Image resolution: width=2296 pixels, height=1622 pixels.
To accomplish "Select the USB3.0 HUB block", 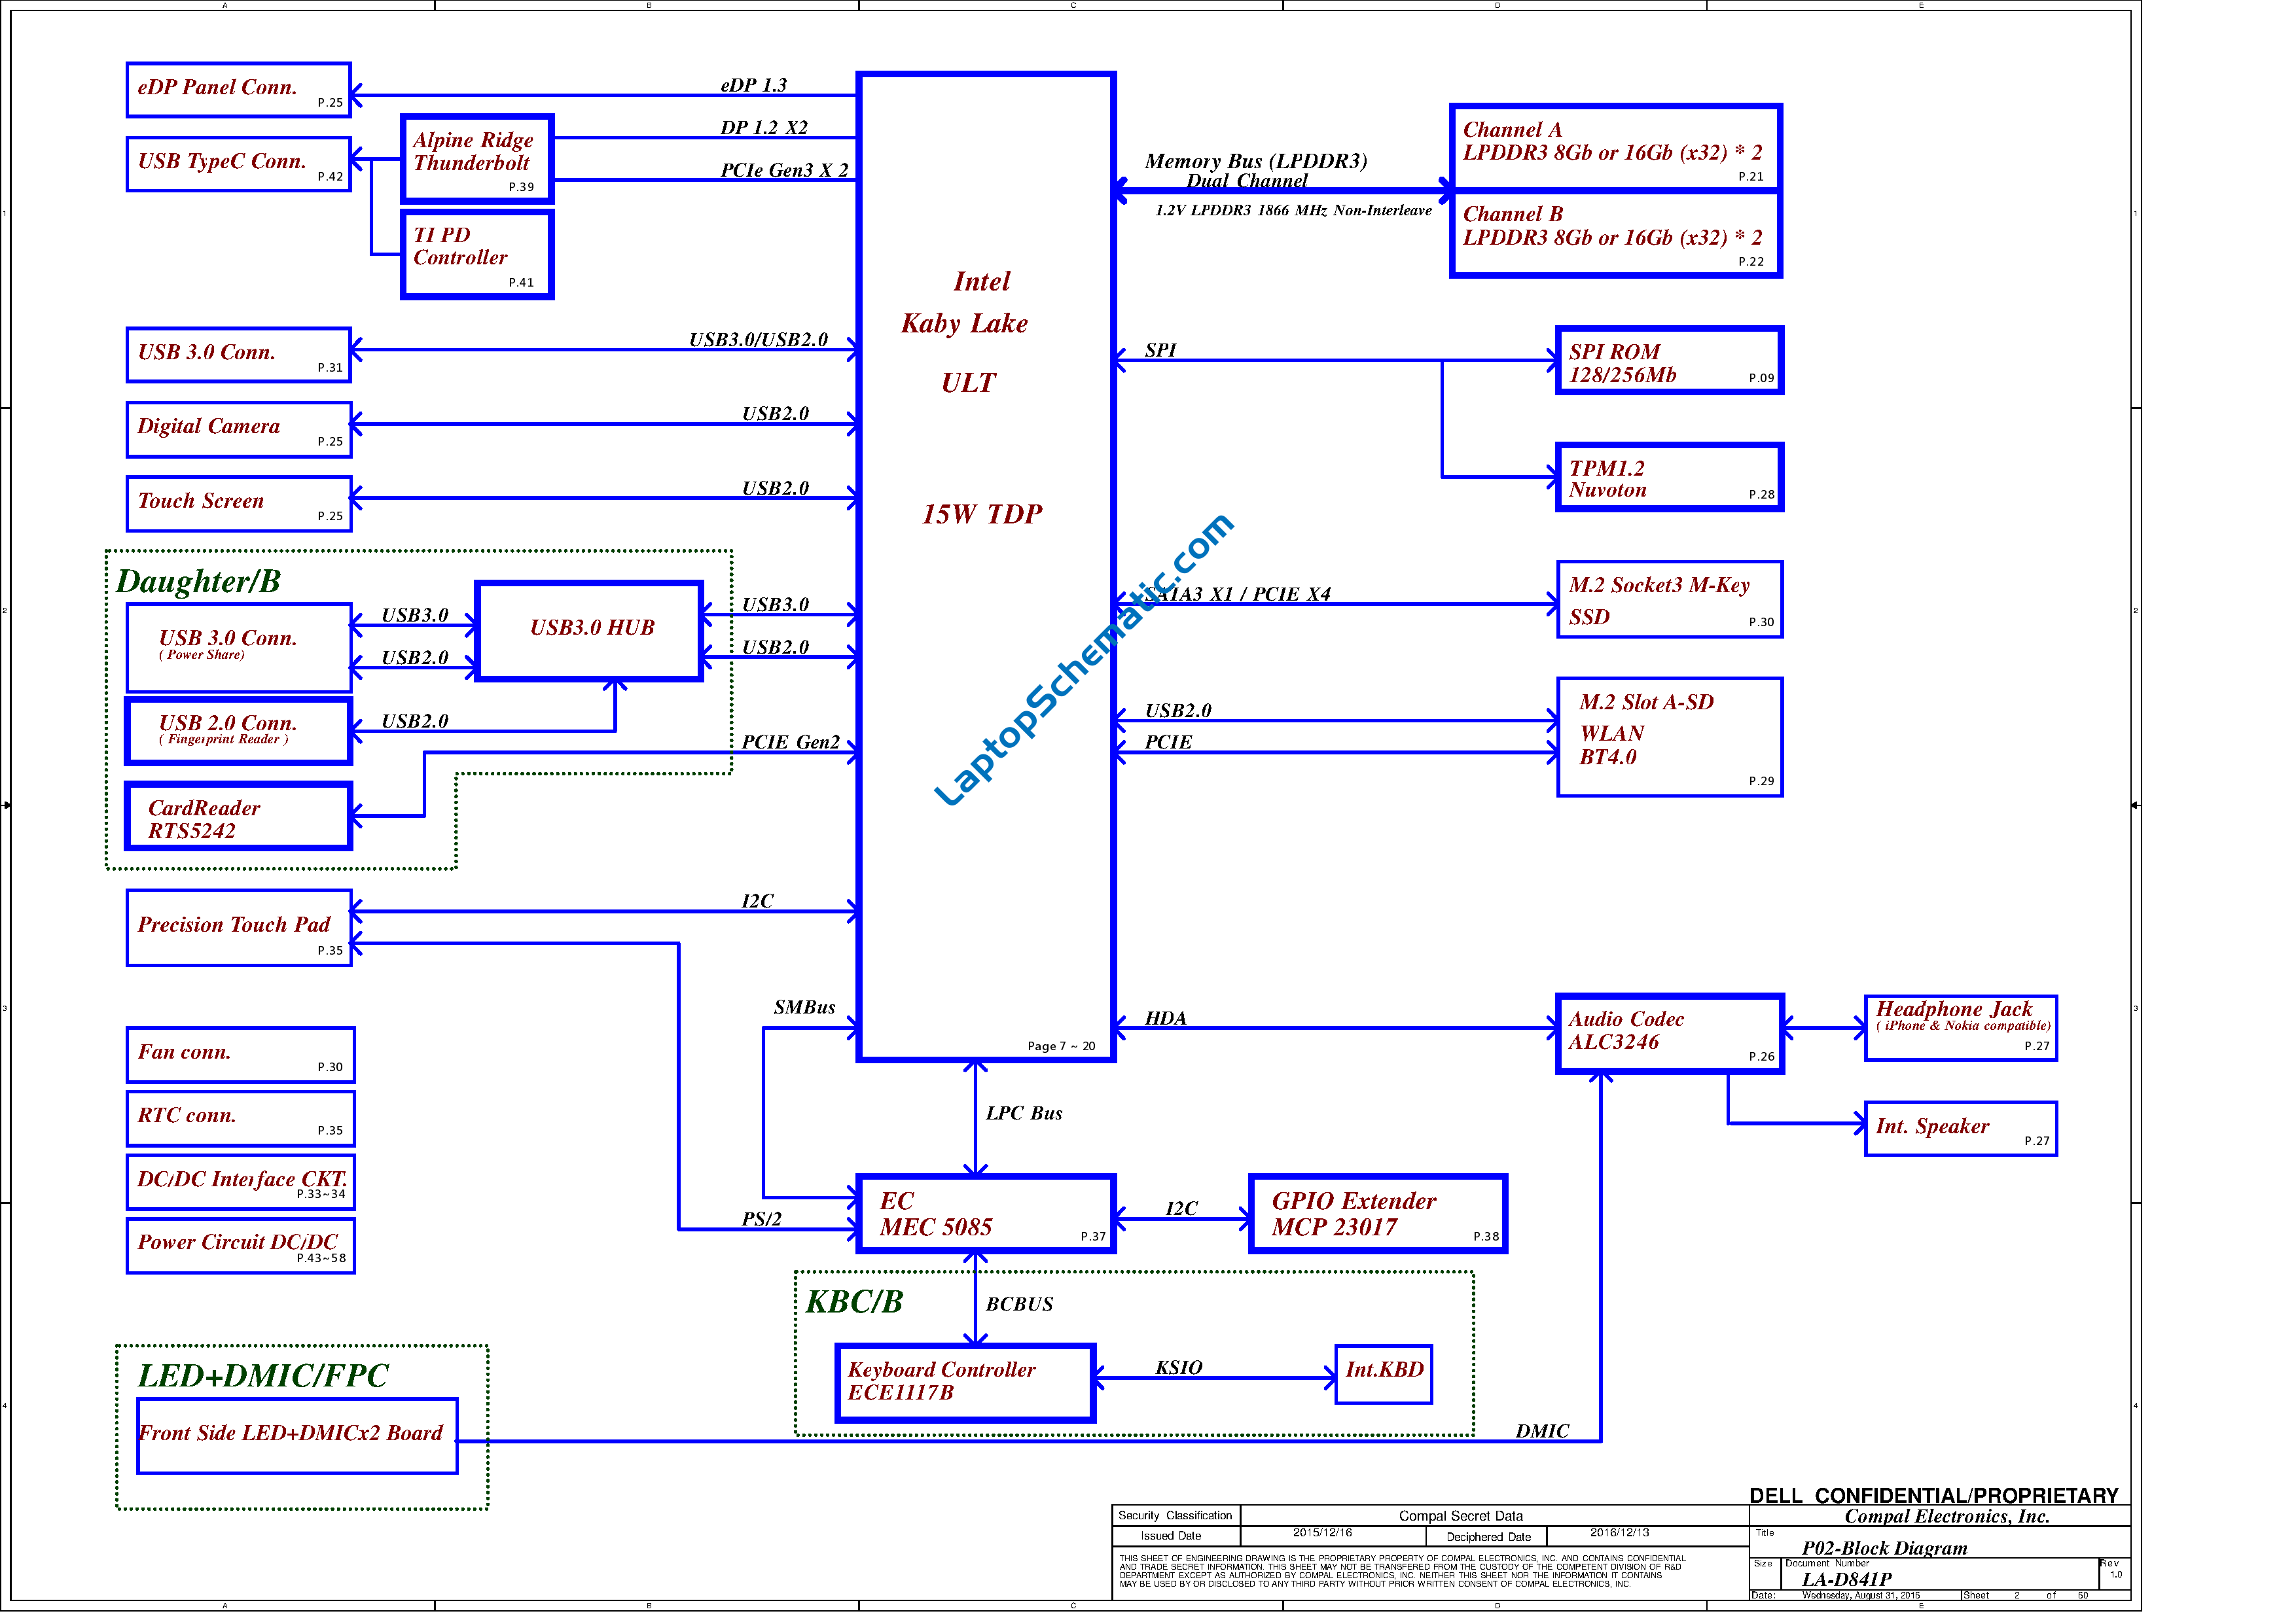I will [589, 631].
